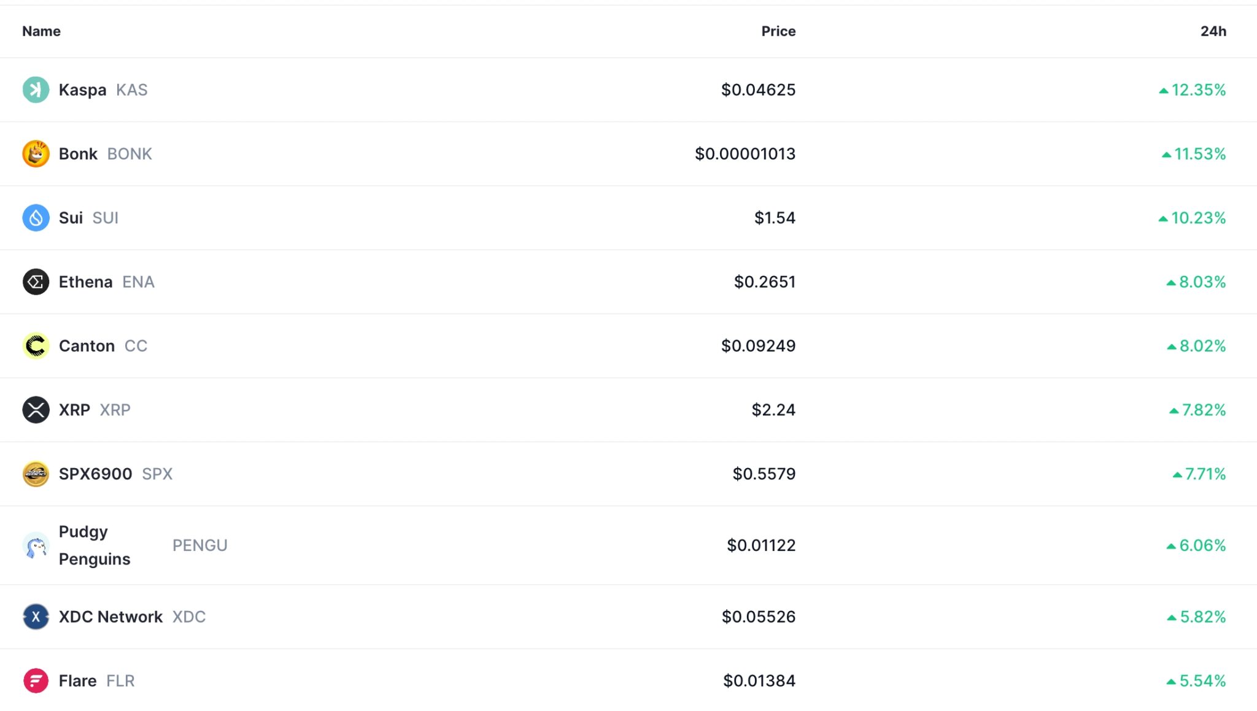Click Flare's 5.54% 24h change value
The height and width of the screenshot is (711, 1257).
pyautogui.click(x=1202, y=680)
